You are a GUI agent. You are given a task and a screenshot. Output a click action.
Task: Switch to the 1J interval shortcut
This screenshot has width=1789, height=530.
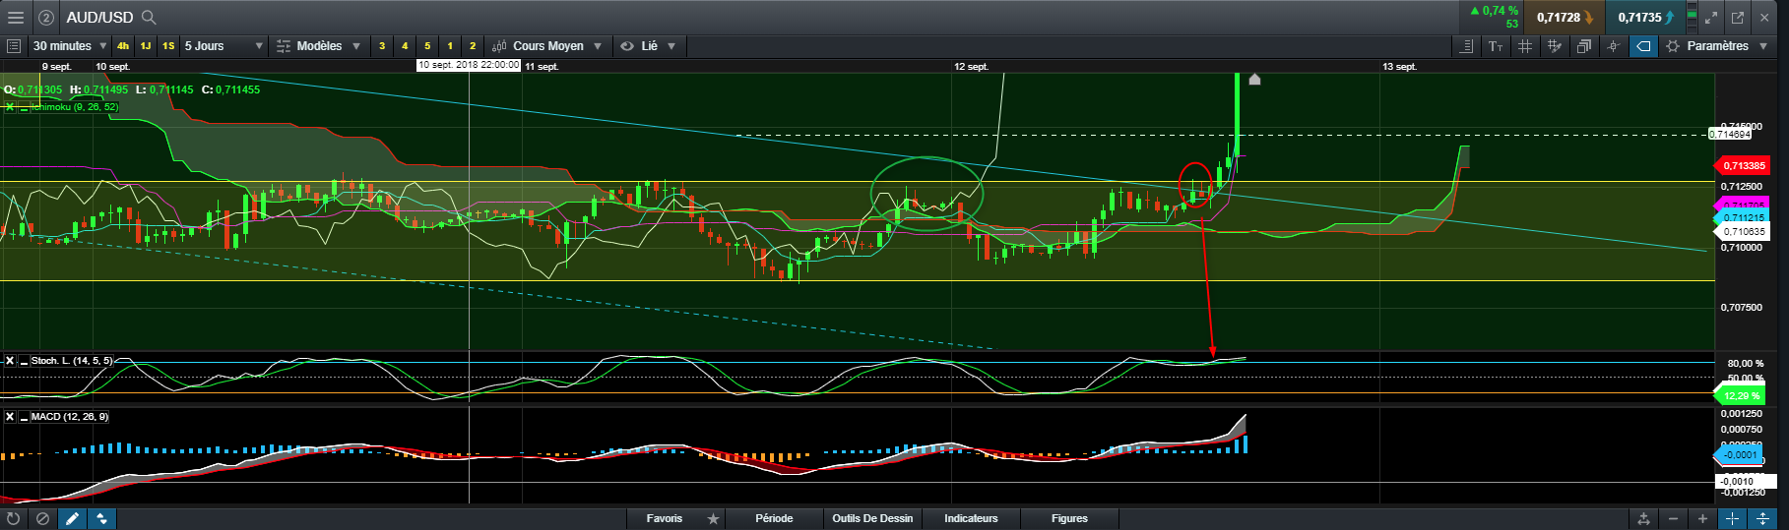pos(146,46)
